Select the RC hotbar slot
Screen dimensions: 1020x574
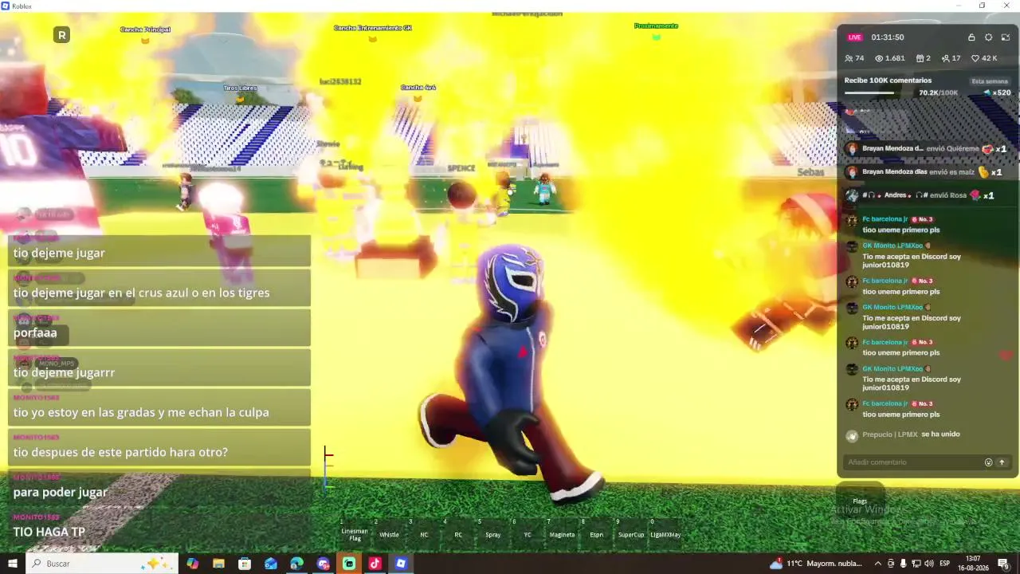[458, 533]
